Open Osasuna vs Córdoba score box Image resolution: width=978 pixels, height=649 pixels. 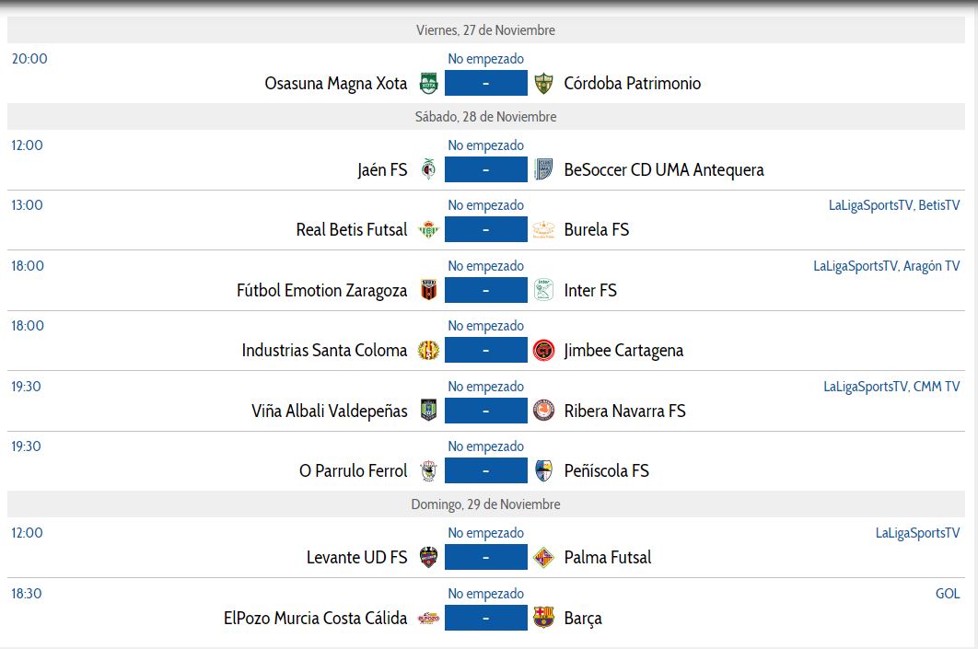click(x=485, y=84)
